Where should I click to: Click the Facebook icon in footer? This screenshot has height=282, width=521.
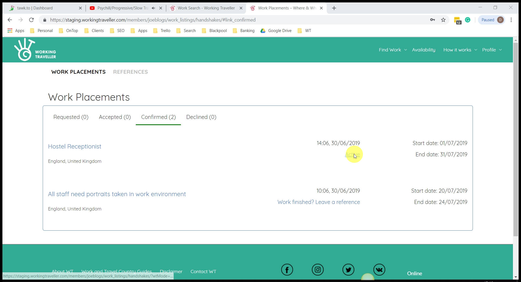[x=287, y=270]
